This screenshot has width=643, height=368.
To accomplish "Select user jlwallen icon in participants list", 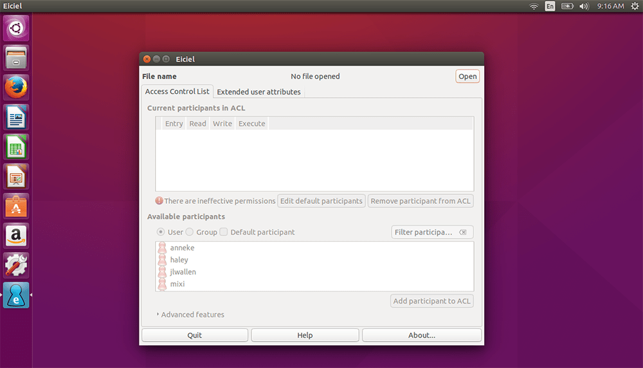I will point(163,271).
